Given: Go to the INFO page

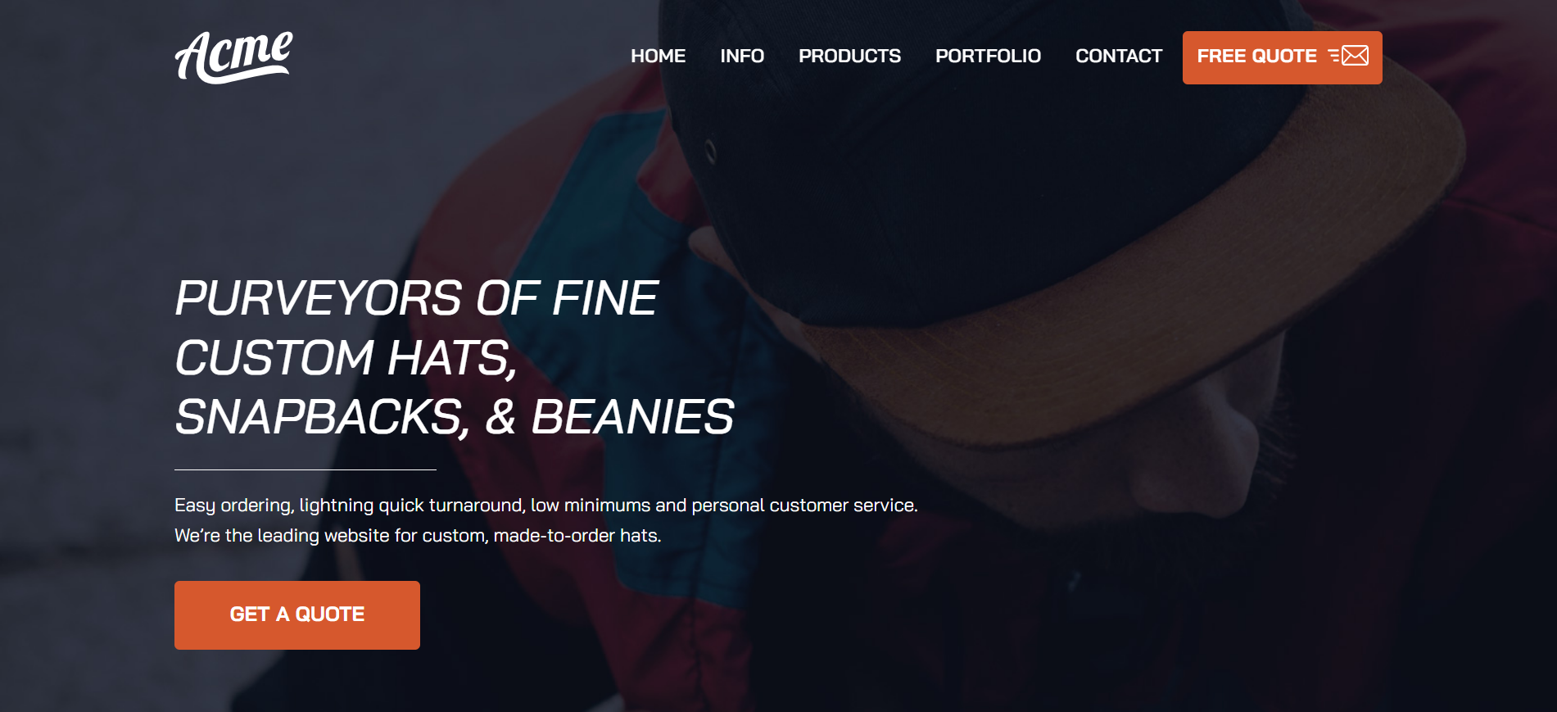Looking at the screenshot, I should 742,56.
